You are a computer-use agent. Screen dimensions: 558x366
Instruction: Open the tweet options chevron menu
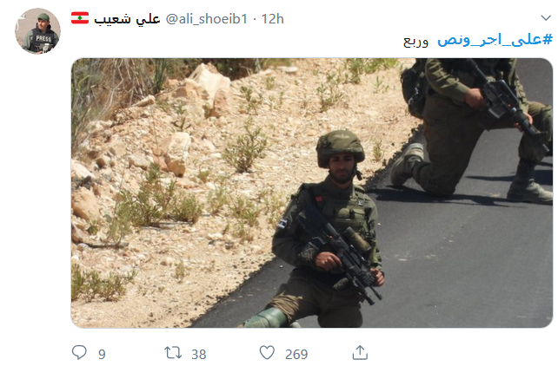[546, 17]
